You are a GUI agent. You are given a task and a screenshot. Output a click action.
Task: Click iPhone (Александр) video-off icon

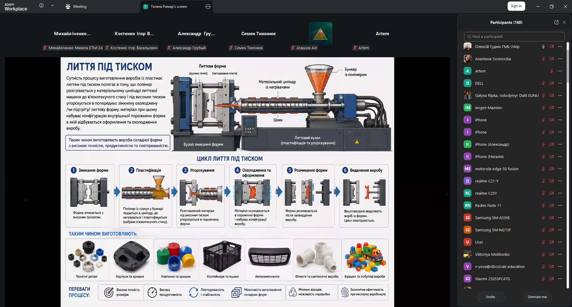552,144
